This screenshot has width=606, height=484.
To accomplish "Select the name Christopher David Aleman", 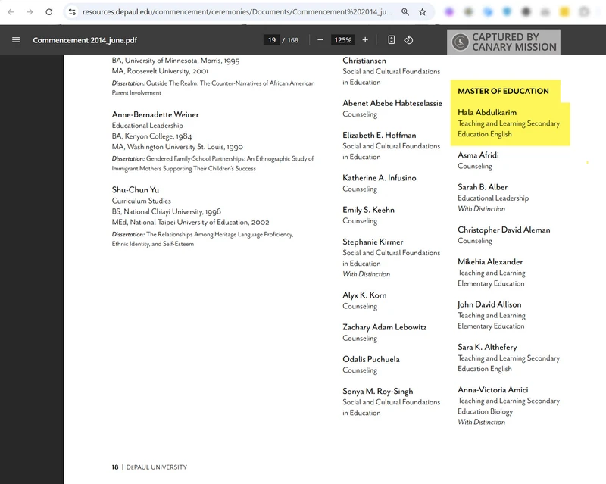I will pos(504,230).
